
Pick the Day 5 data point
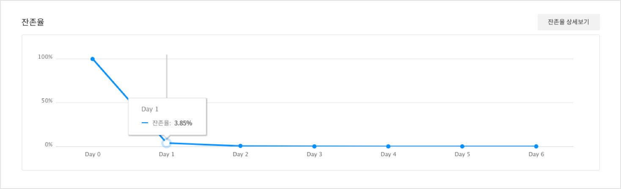[462, 146]
